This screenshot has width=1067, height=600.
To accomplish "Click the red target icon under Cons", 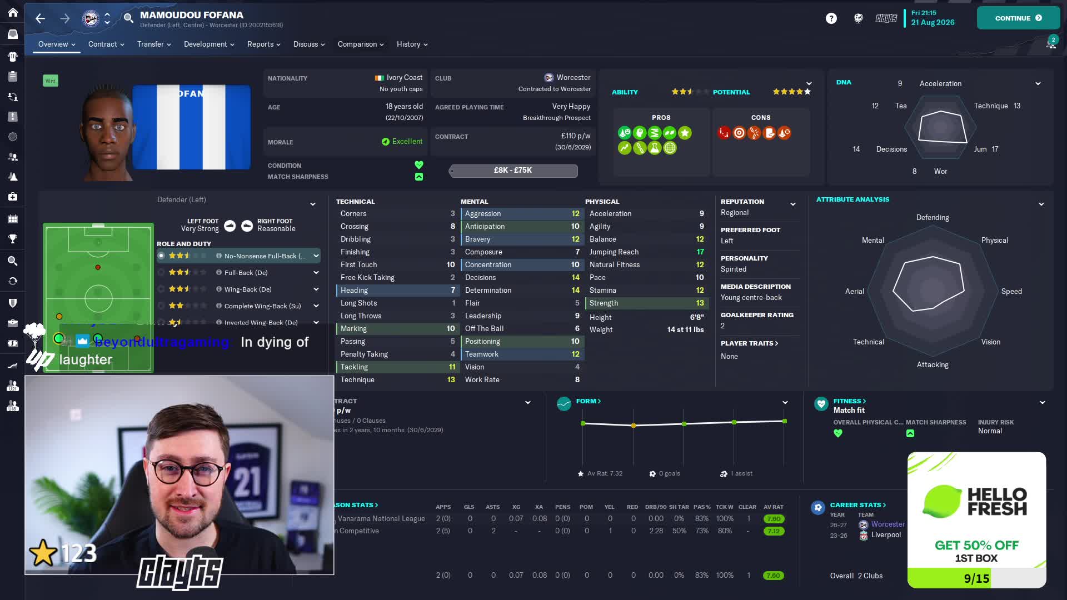I will click(x=739, y=133).
